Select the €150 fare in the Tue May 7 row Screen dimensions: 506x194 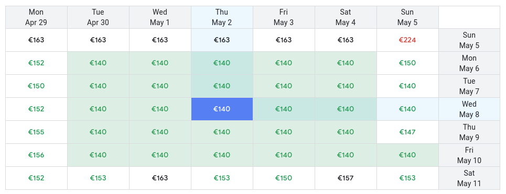(x=36, y=86)
